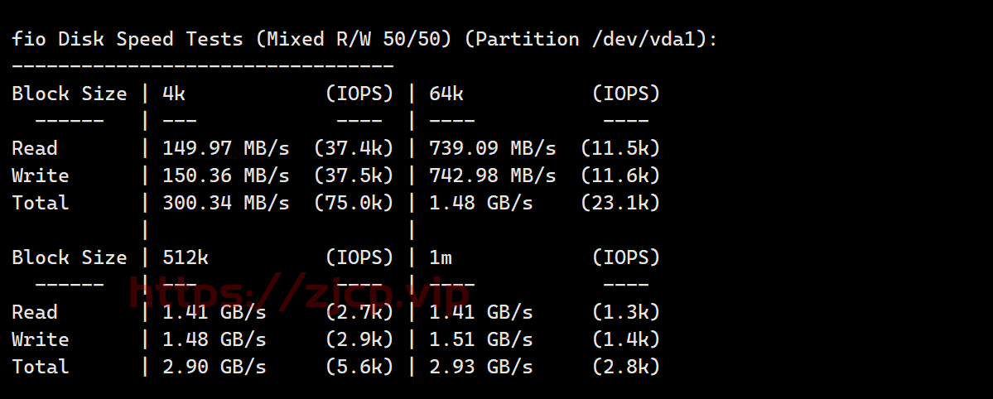Select the 37.4k IOPS read value
This screenshot has width=993, height=399.
(x=354, y=149)
